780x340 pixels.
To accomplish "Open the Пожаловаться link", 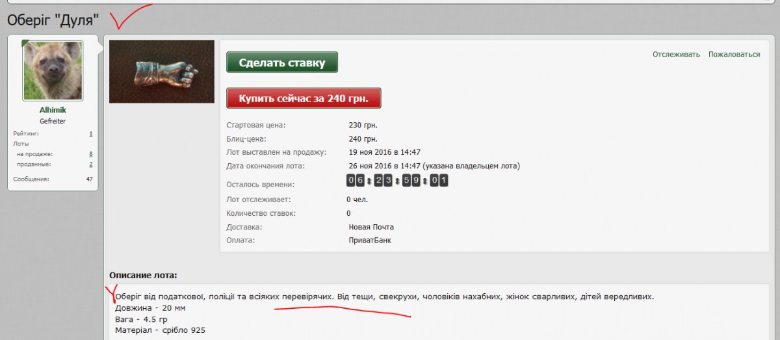I will tap(734, 55).
